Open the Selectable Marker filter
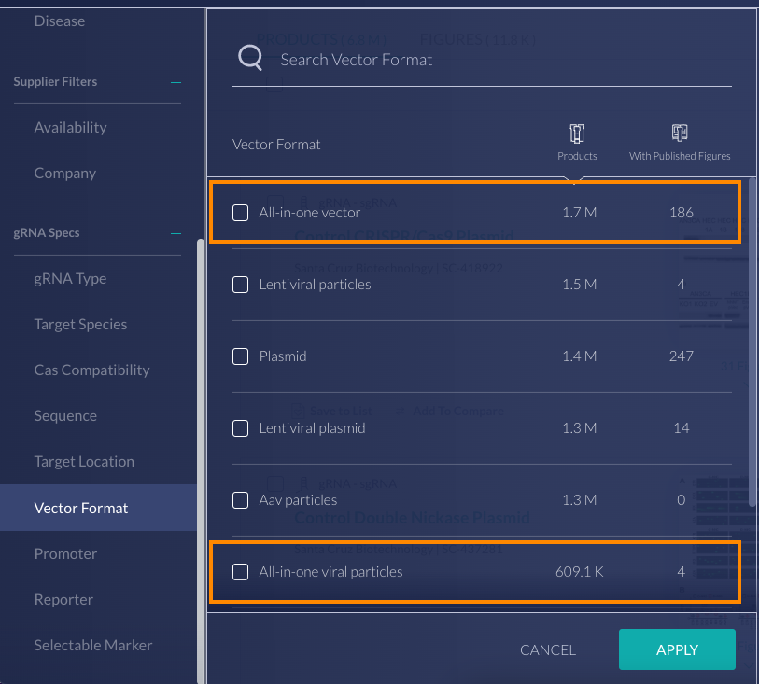 click(93, 646)
